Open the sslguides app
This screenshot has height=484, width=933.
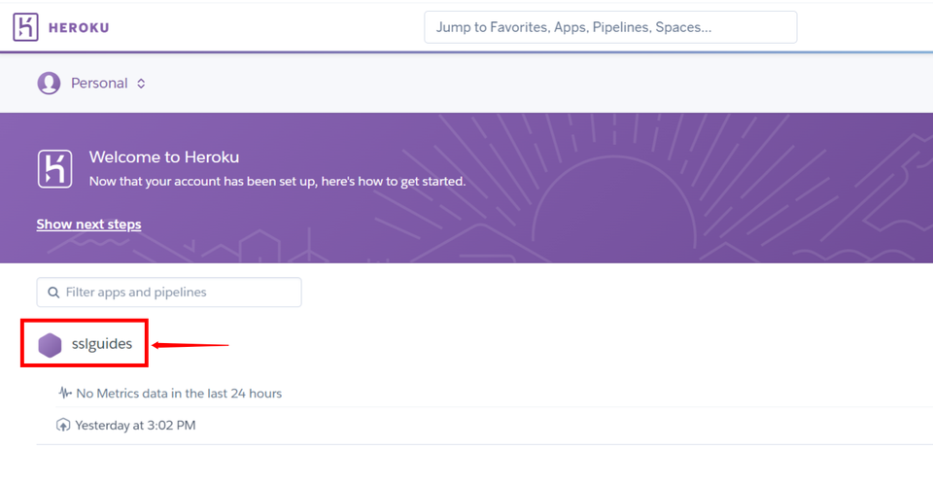coord(102,344)
